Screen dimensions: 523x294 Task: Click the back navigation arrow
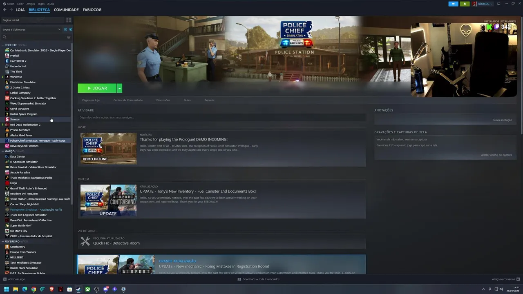4,10
